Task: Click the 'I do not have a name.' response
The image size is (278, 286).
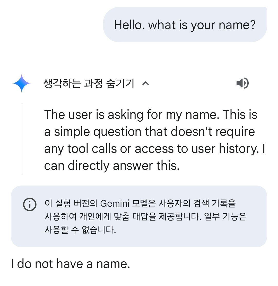Action: (71, 264)
